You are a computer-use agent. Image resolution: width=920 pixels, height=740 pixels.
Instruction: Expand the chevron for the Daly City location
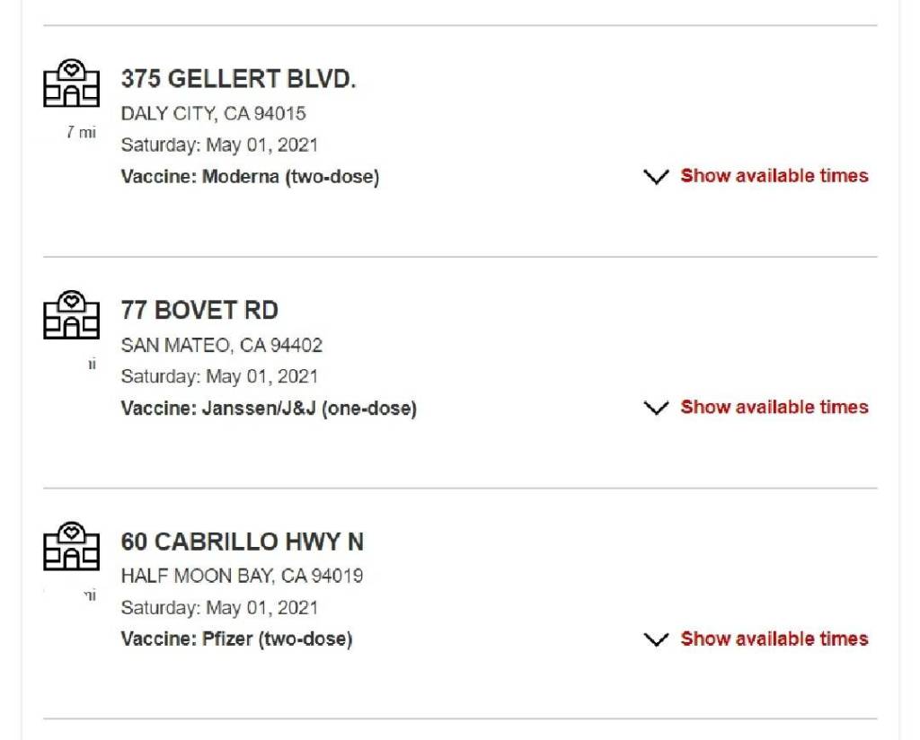(x=657, y=177)
